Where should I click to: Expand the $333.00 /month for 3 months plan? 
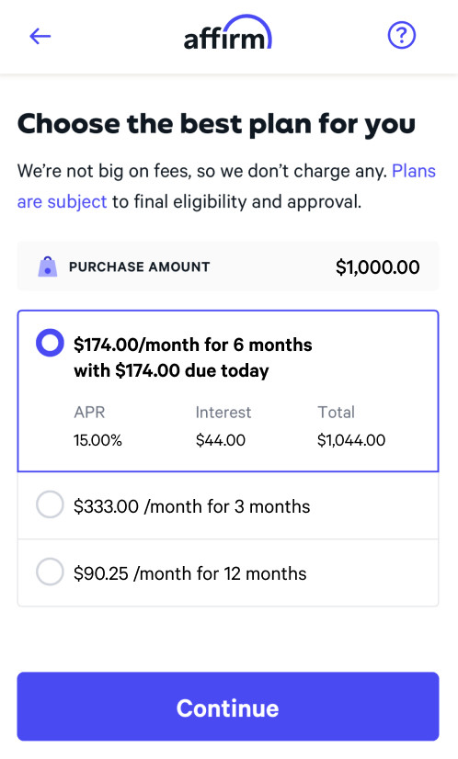click(228, 505)
